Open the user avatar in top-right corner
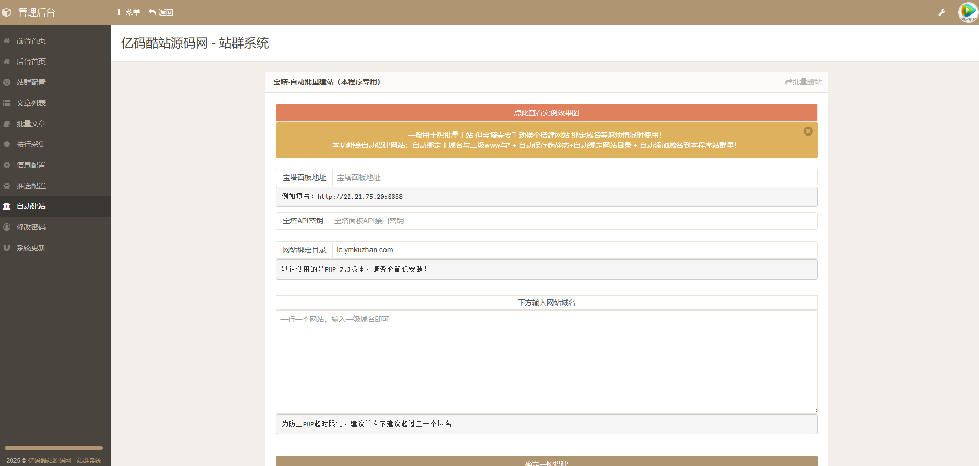 (x=968, y=12)
